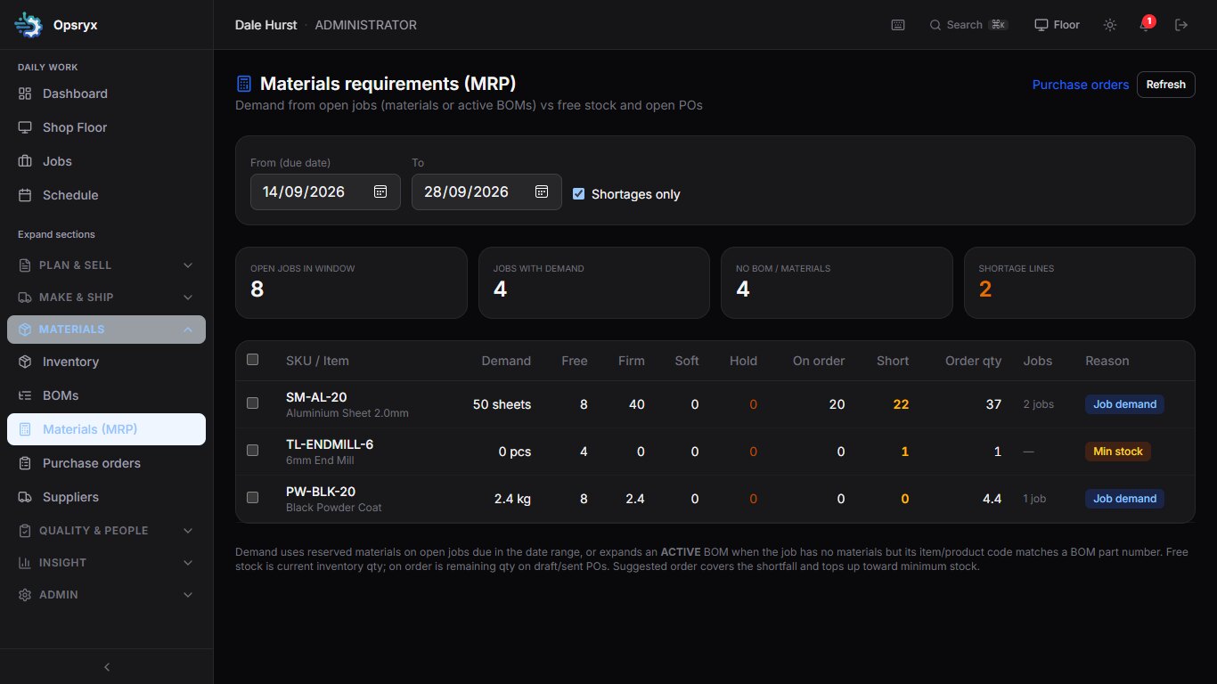Uncheck Shortages only checkbox
The image size is (1217, 684).
click(578, 193)
